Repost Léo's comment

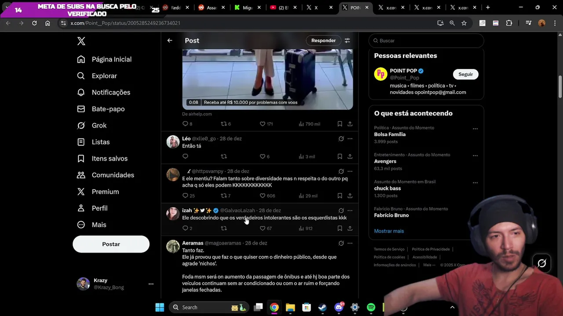pyautogui.click(x=224, y=157)
